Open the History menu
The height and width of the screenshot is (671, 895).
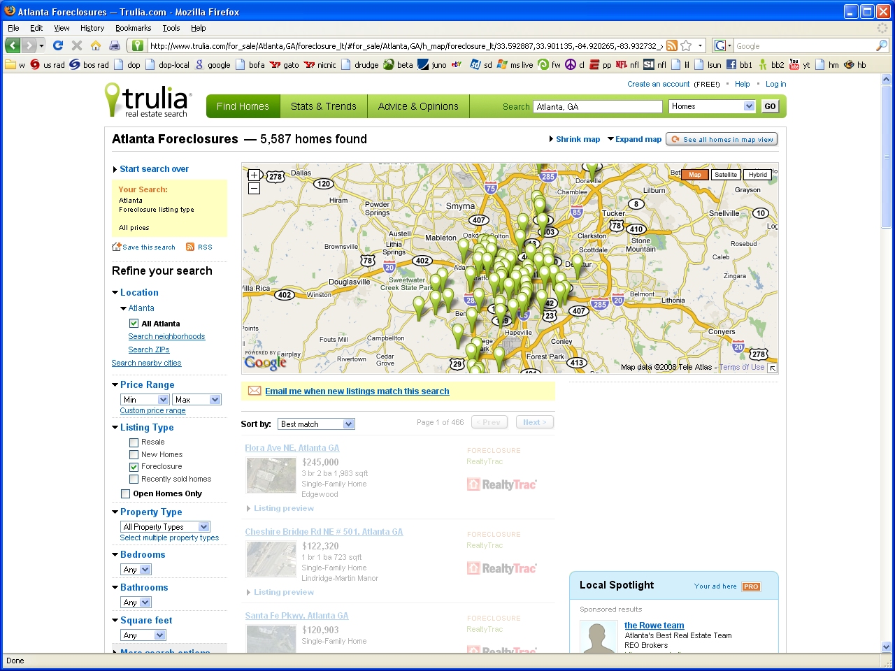(x=92, y=28)
